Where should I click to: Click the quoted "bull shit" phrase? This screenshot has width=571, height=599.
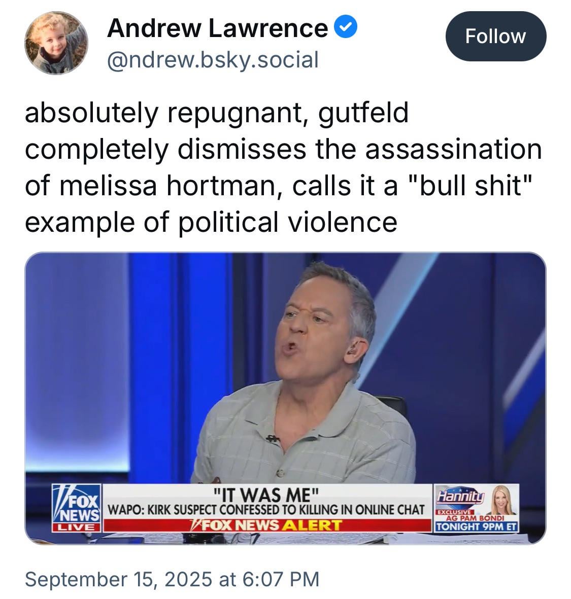coord(469,186)
